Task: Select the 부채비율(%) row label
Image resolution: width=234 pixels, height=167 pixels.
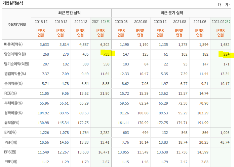Action: (13, 103)
